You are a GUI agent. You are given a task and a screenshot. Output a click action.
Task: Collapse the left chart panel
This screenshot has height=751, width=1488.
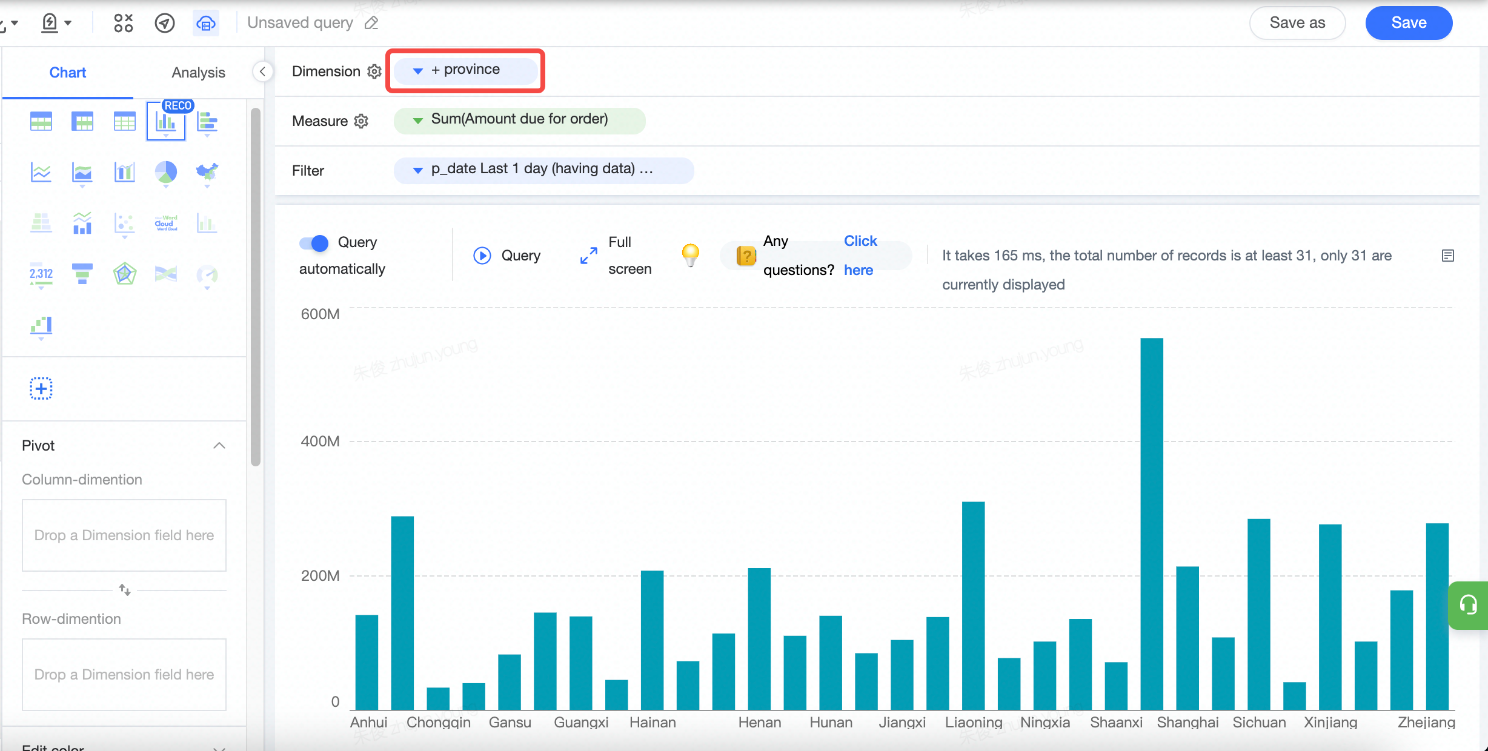pyautogui.click(x=262, y=71)
